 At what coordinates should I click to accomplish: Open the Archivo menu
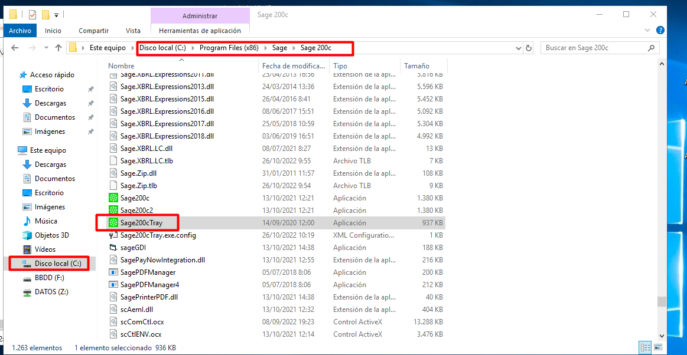(x=20, y=31)
